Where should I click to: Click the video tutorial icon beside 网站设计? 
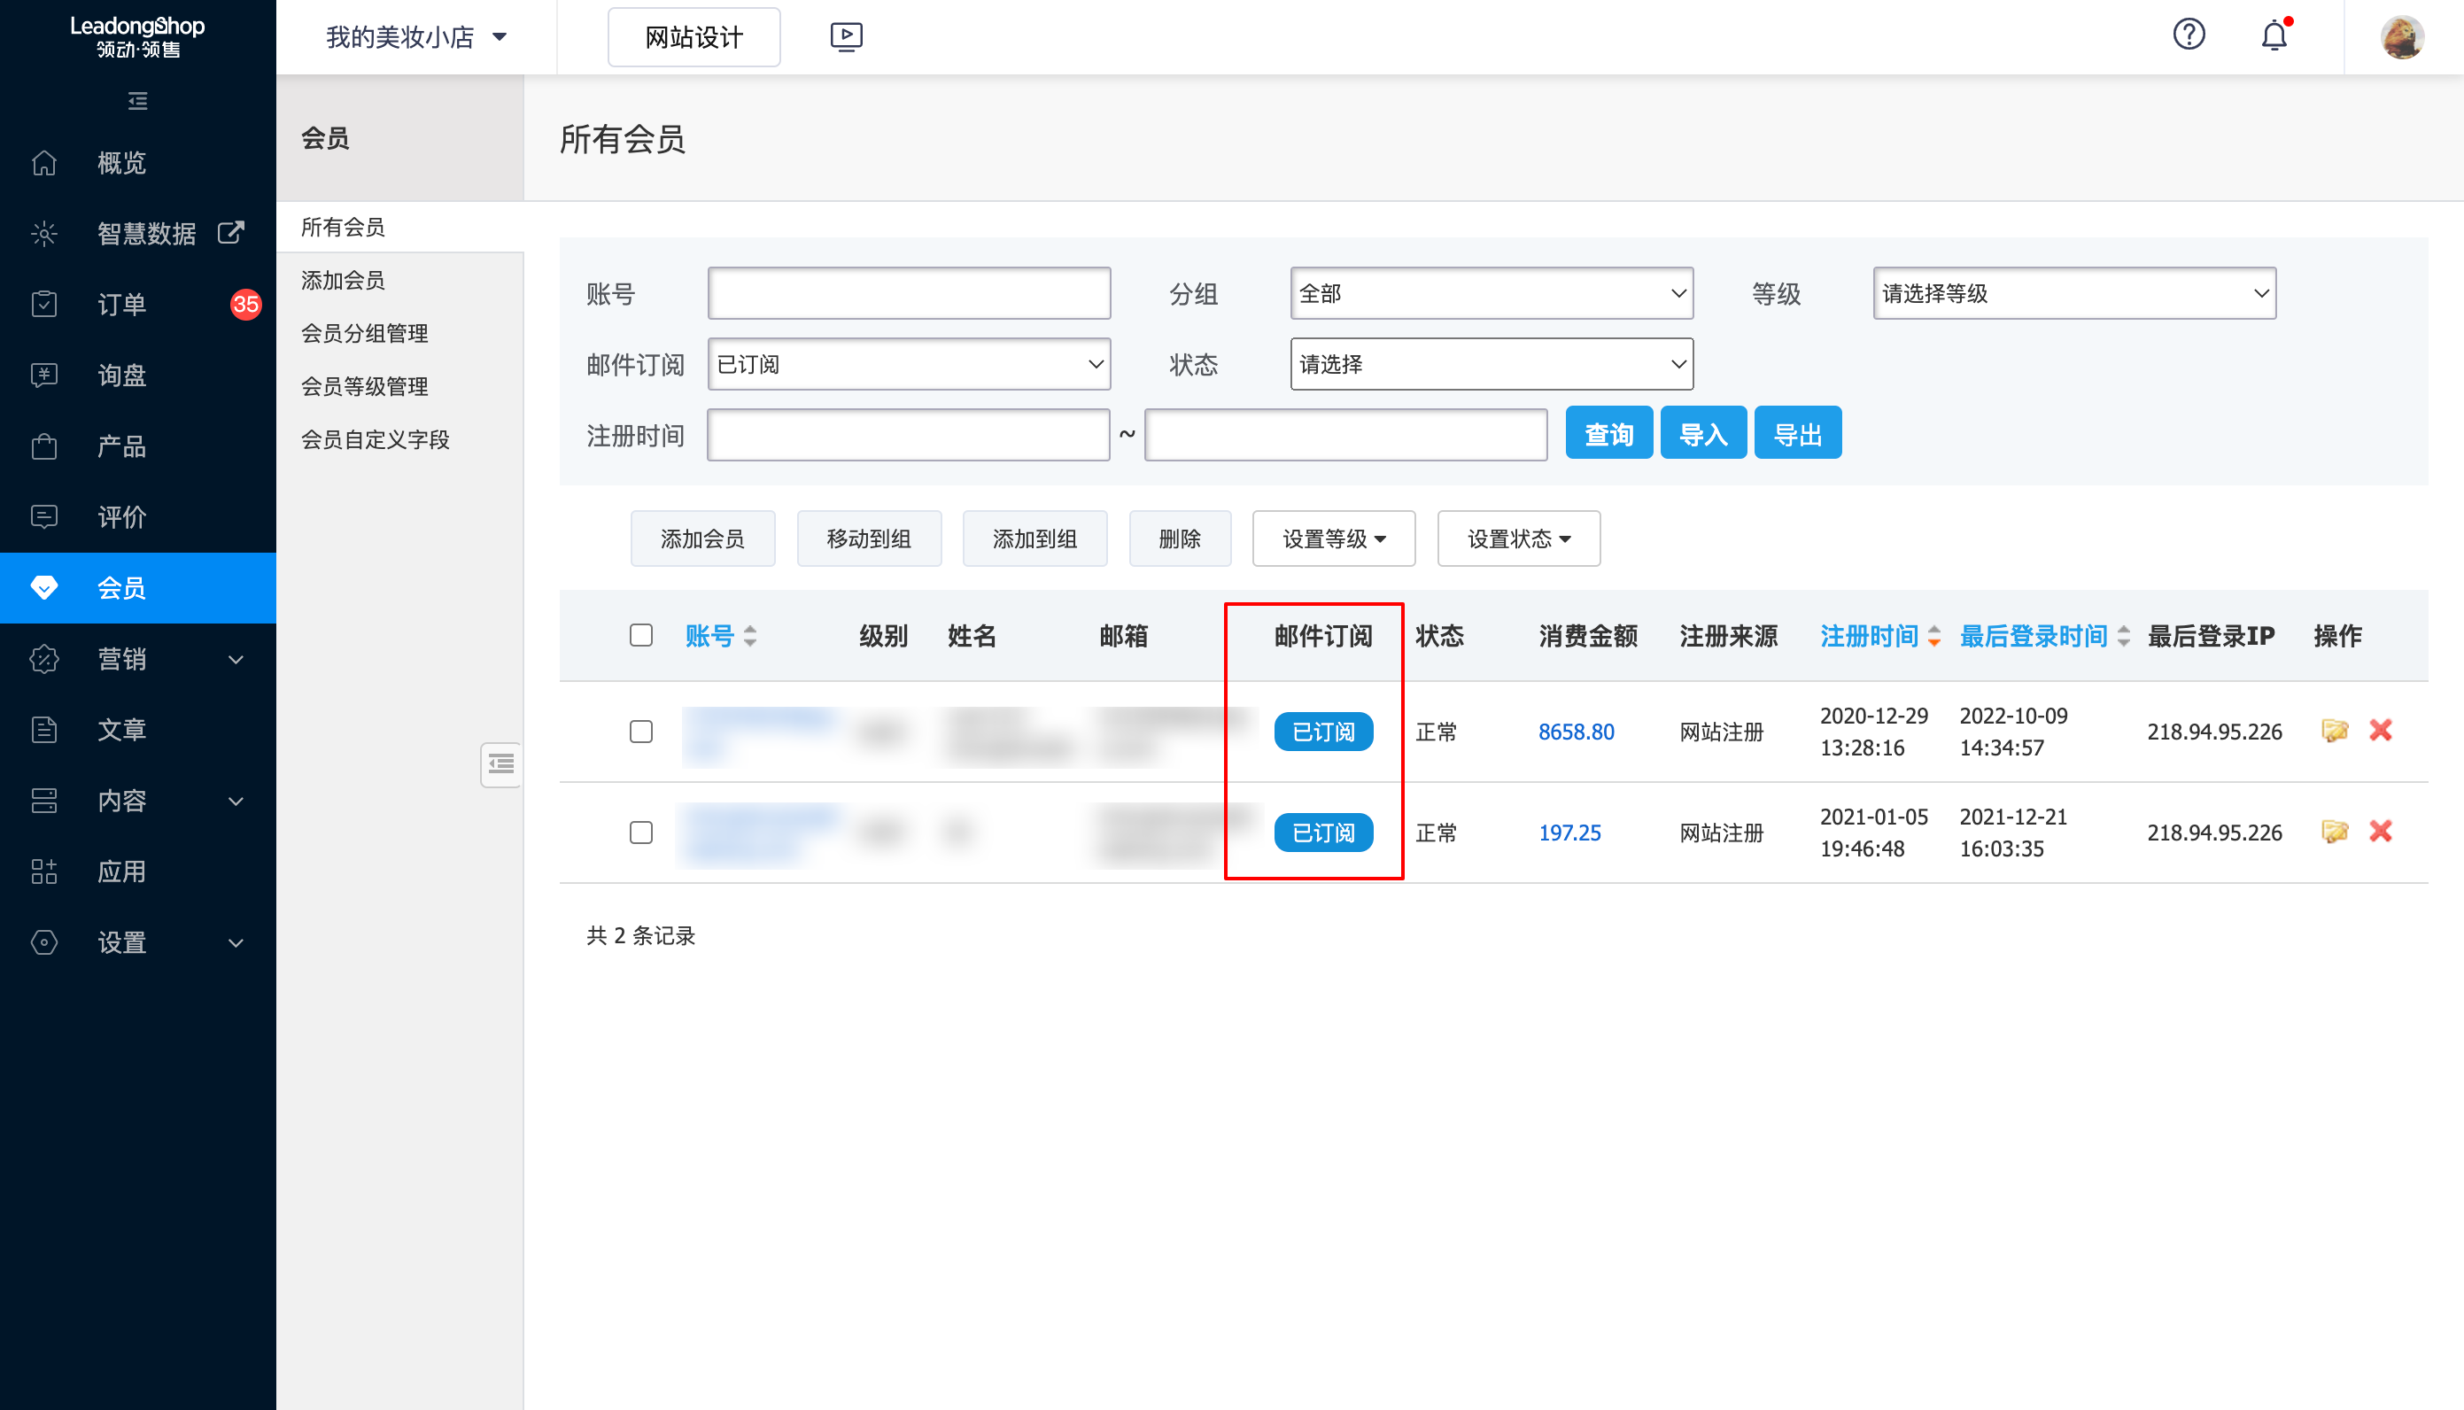845,35
